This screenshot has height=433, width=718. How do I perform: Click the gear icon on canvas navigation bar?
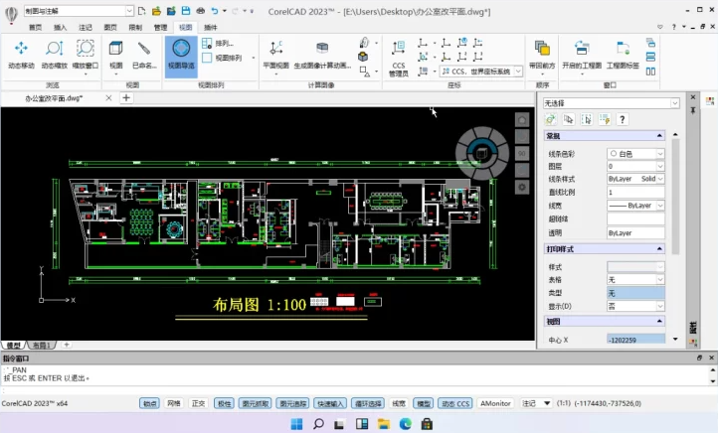522,187
